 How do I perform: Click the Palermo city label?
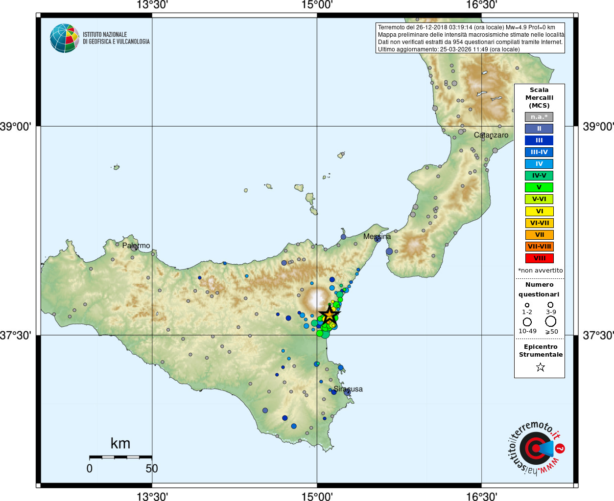[136, 246]
